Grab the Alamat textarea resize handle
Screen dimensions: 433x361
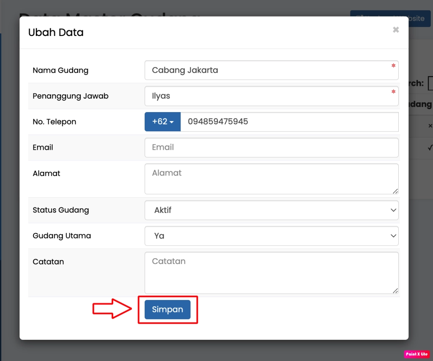pos(395,191)
